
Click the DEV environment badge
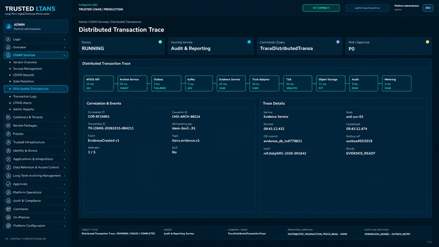(x=428, y=8)
